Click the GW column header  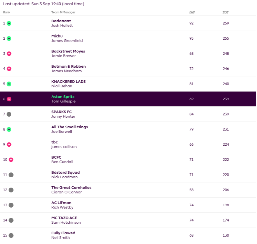[192, 13]
